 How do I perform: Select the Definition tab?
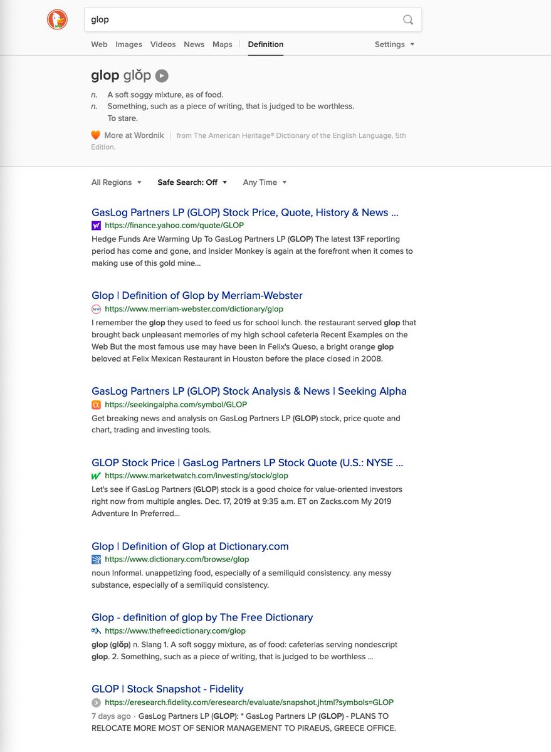tap(266, 44)
